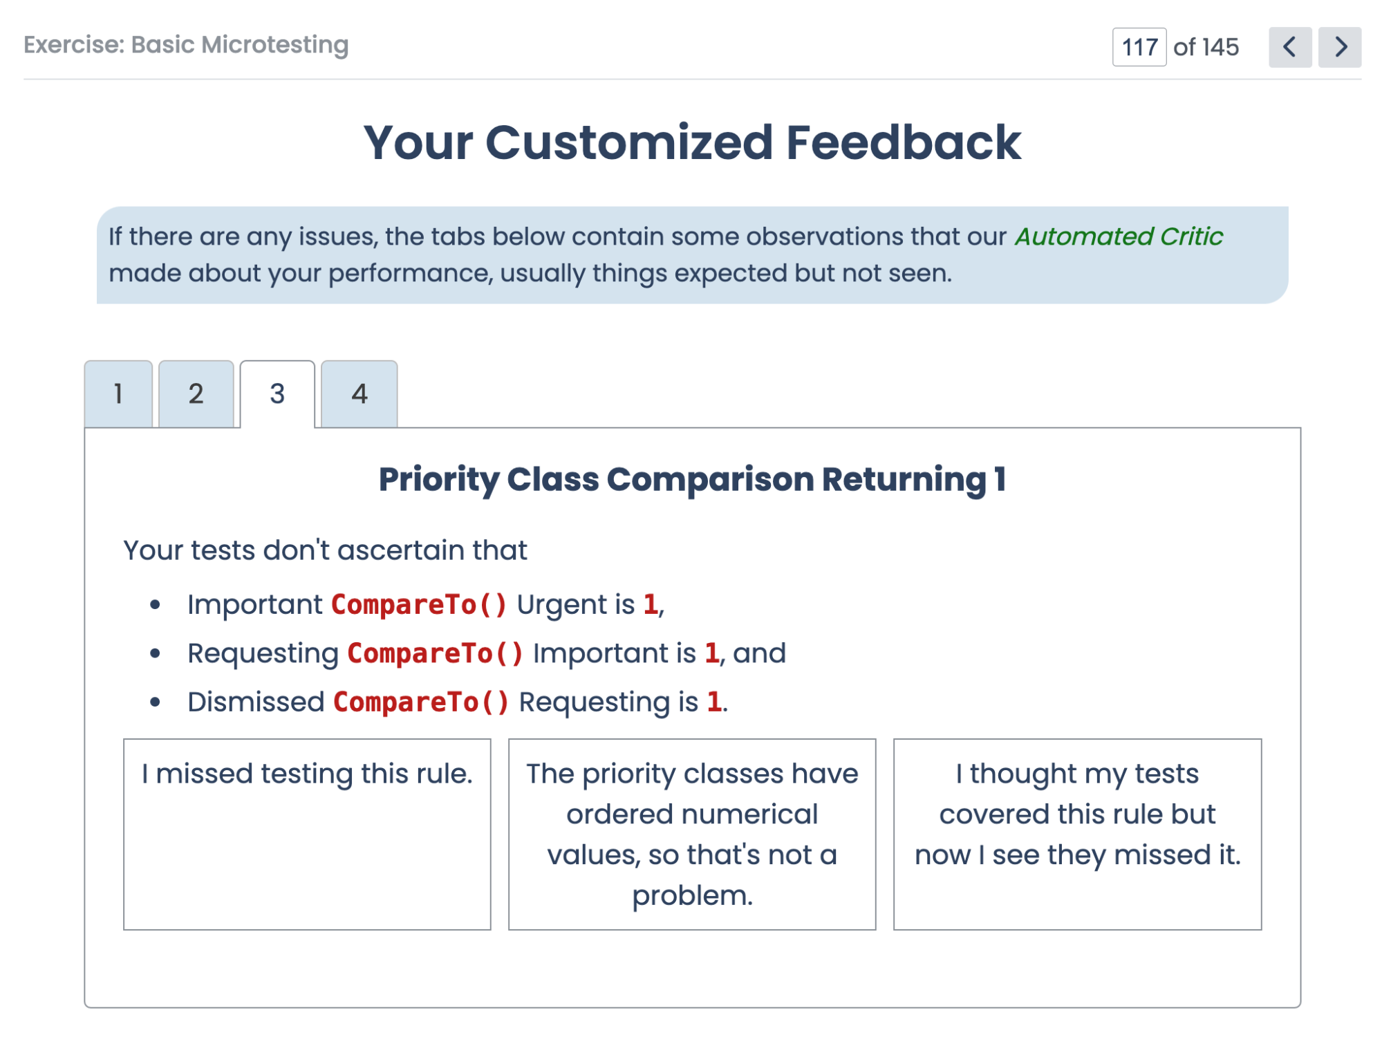The width and height of the screenshot is (1382, 1037).
Task: Click the first CompareTo() code after Important
Action: pyautogui.click(x=419, y=604)
